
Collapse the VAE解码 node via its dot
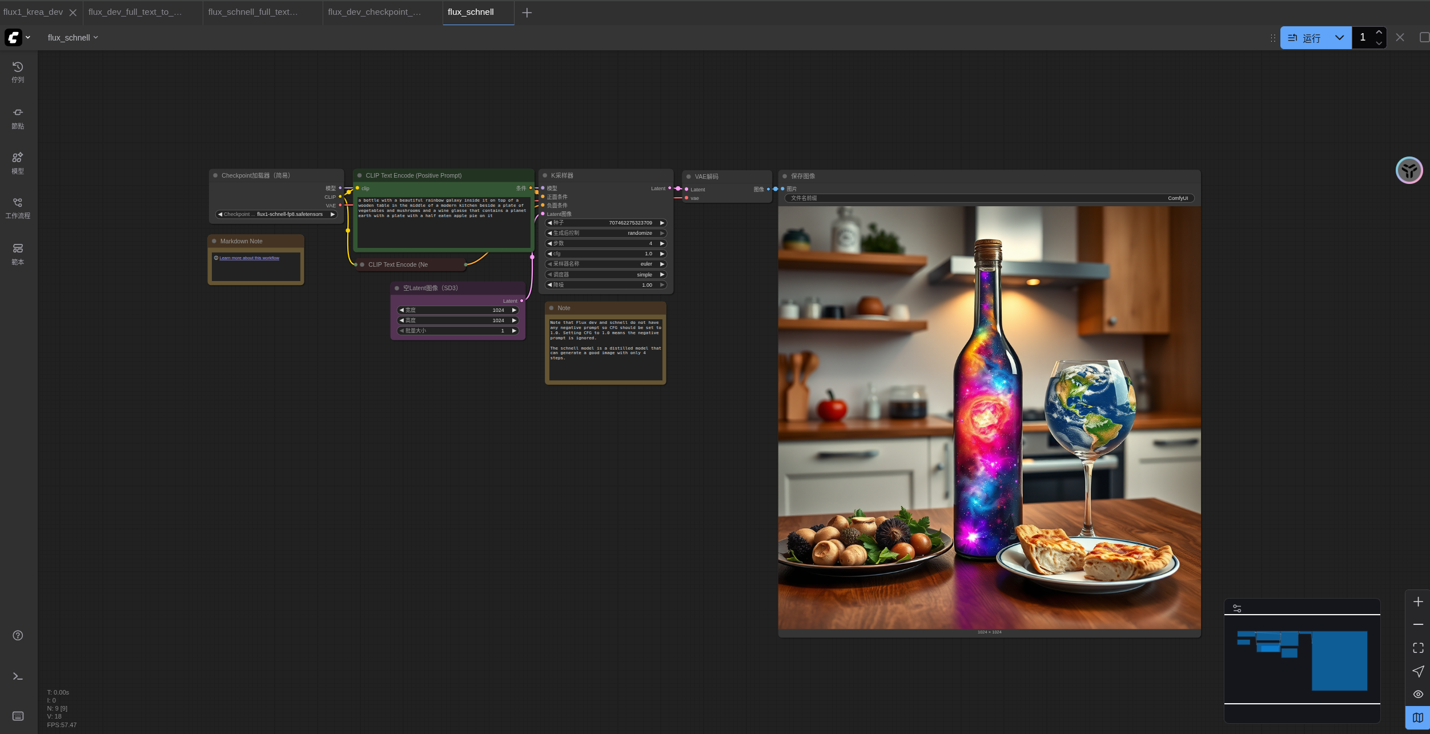point(689,177)
